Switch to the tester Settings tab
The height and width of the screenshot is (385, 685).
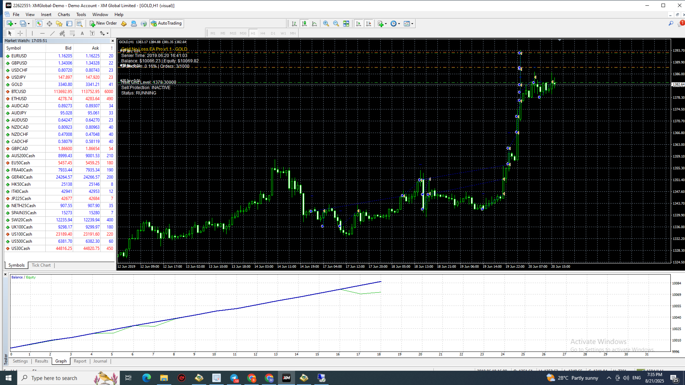pyautogui.click(x=20, y=361)
